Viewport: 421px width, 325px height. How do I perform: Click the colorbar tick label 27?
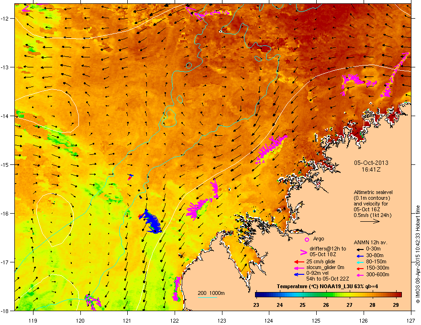(349, 305)
